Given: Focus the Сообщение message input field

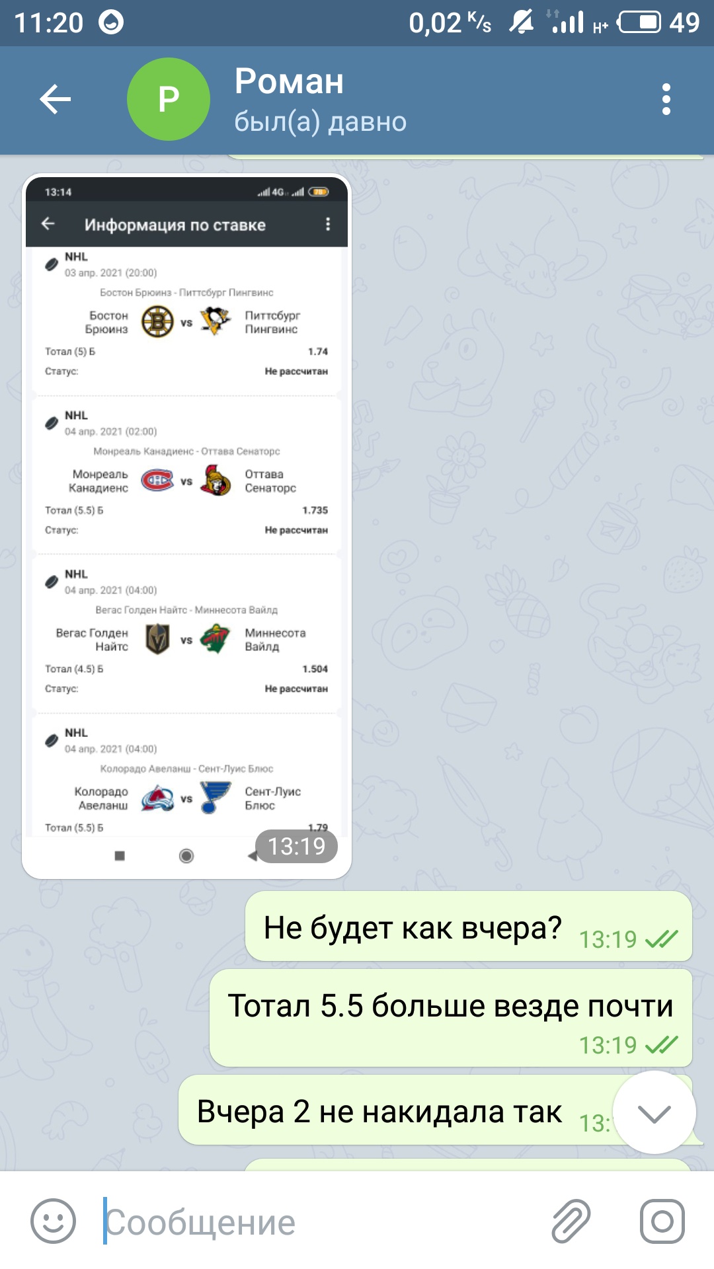Looking at the screenshot, I should 317,1221.
